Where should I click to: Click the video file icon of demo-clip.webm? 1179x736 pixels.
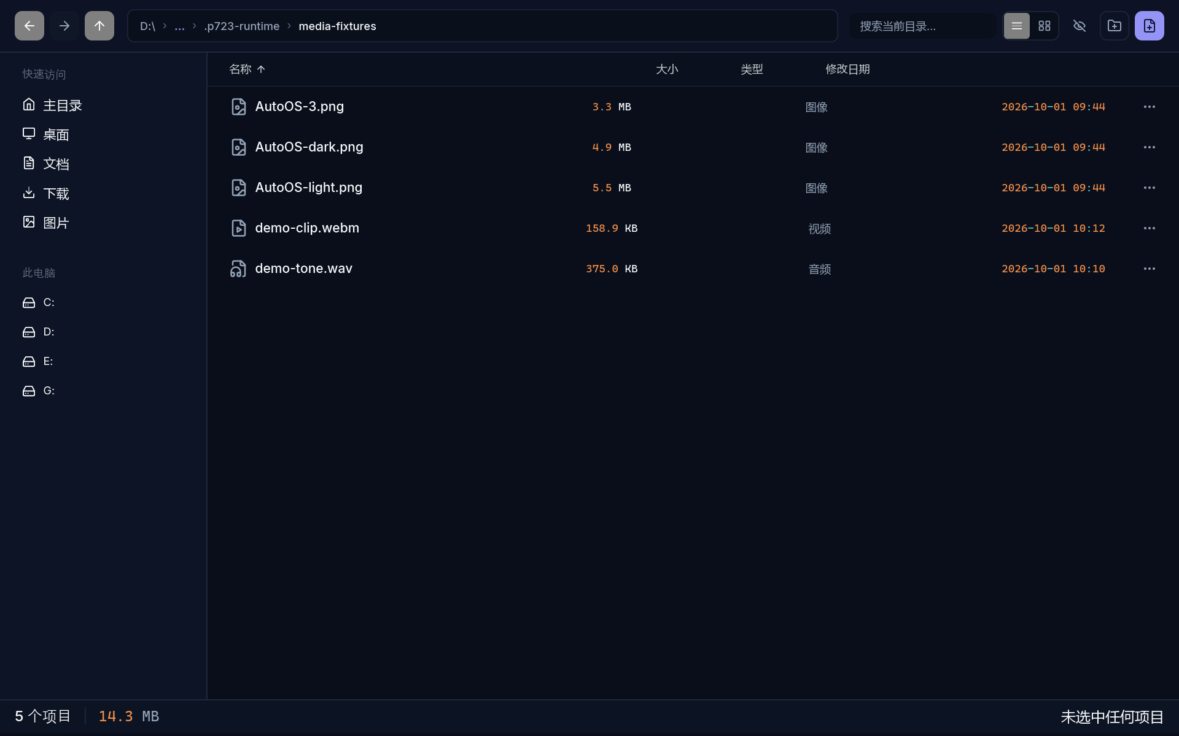click(x=238, y=228)
